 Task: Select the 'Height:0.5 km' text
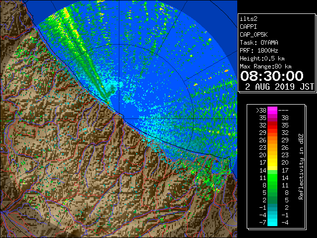[262, 59]
